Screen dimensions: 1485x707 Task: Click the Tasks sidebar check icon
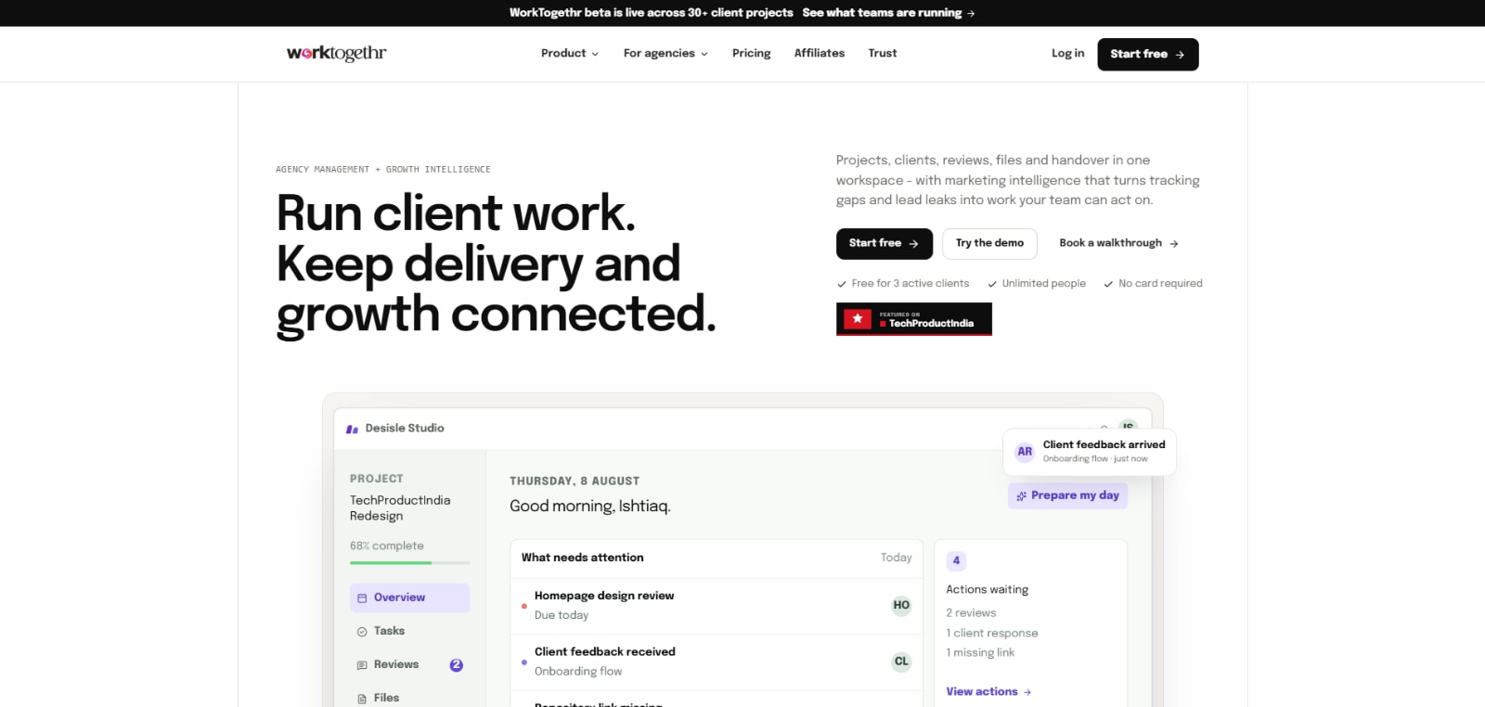point(362,632)
